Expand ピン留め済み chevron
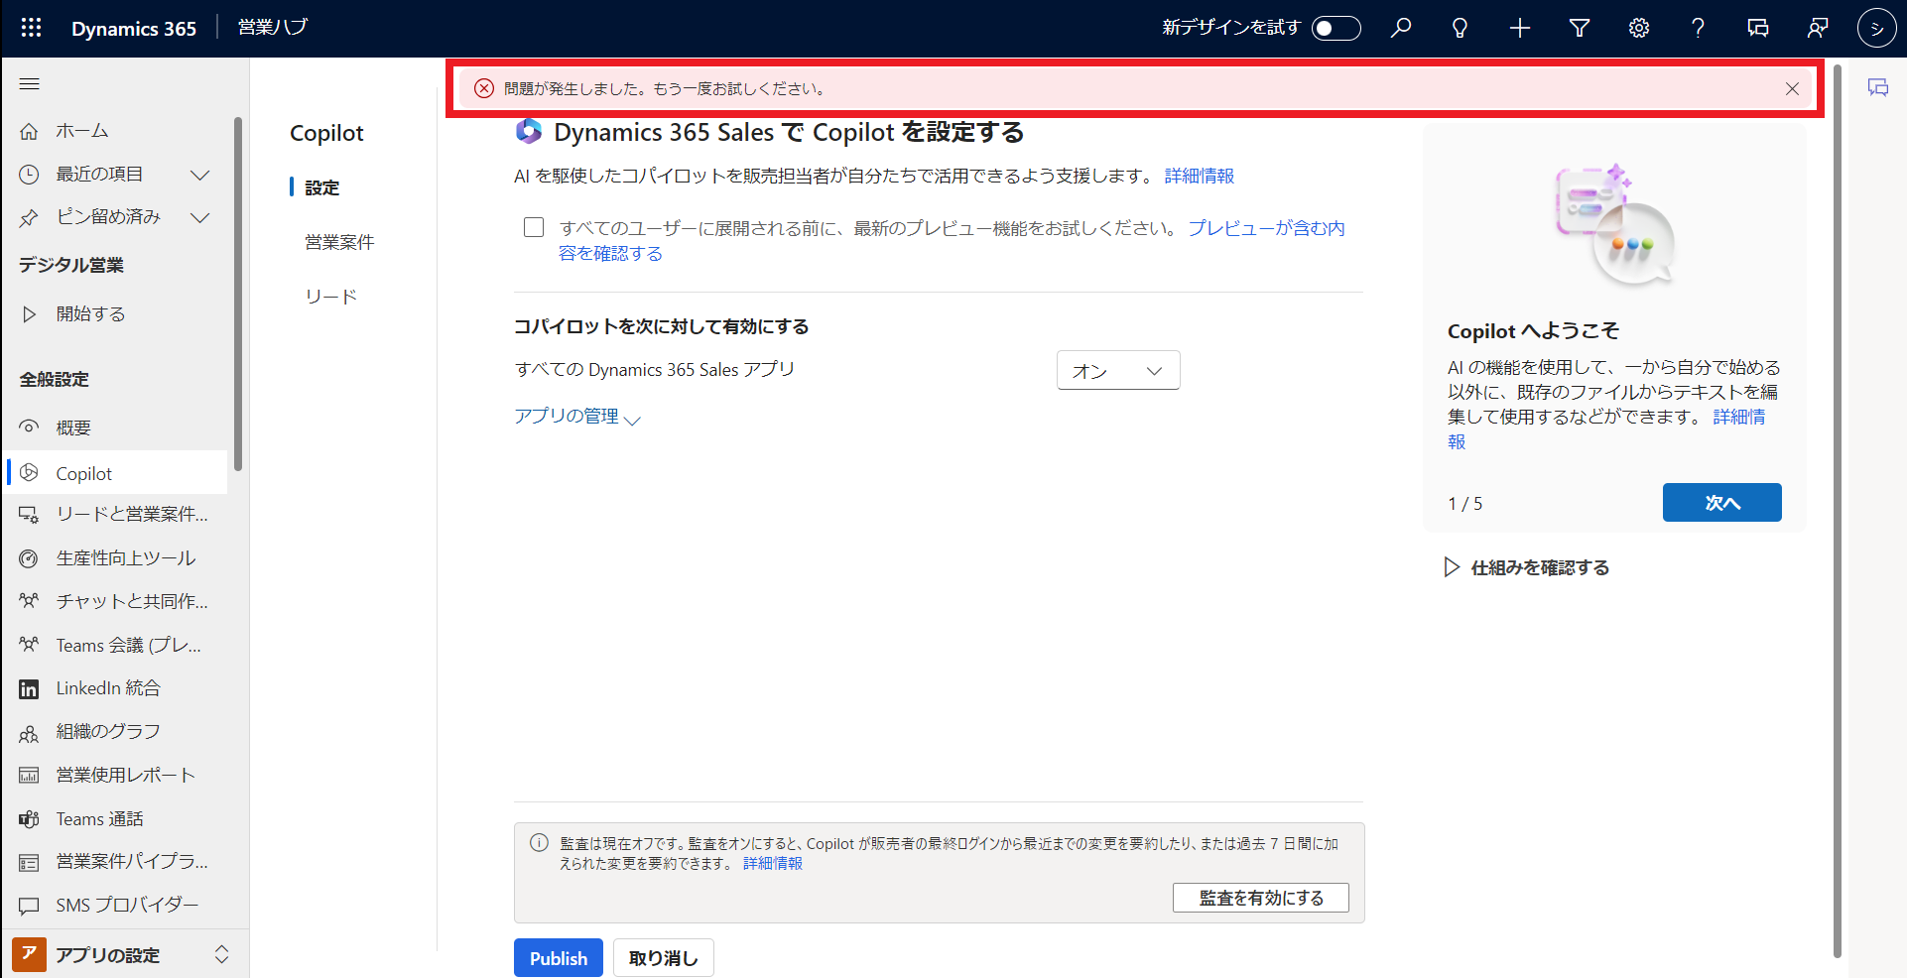The width and height of the screenshot is (1907, 978). click(200, 217)
